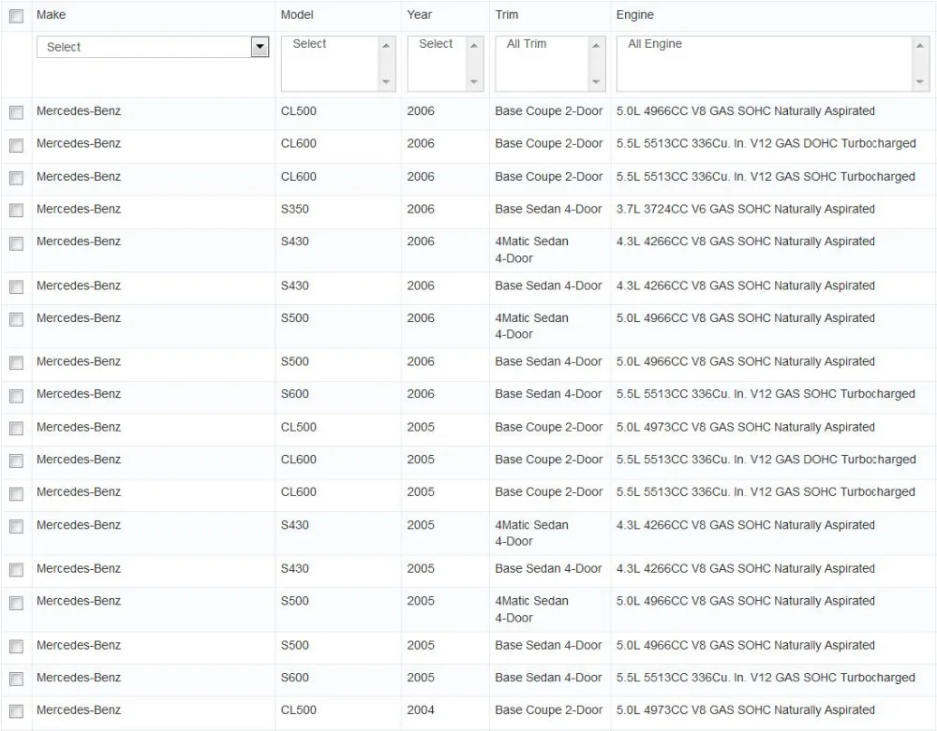Click down arrow in Model list box
The width and height of the screenshot is (937, 731).
386,81
